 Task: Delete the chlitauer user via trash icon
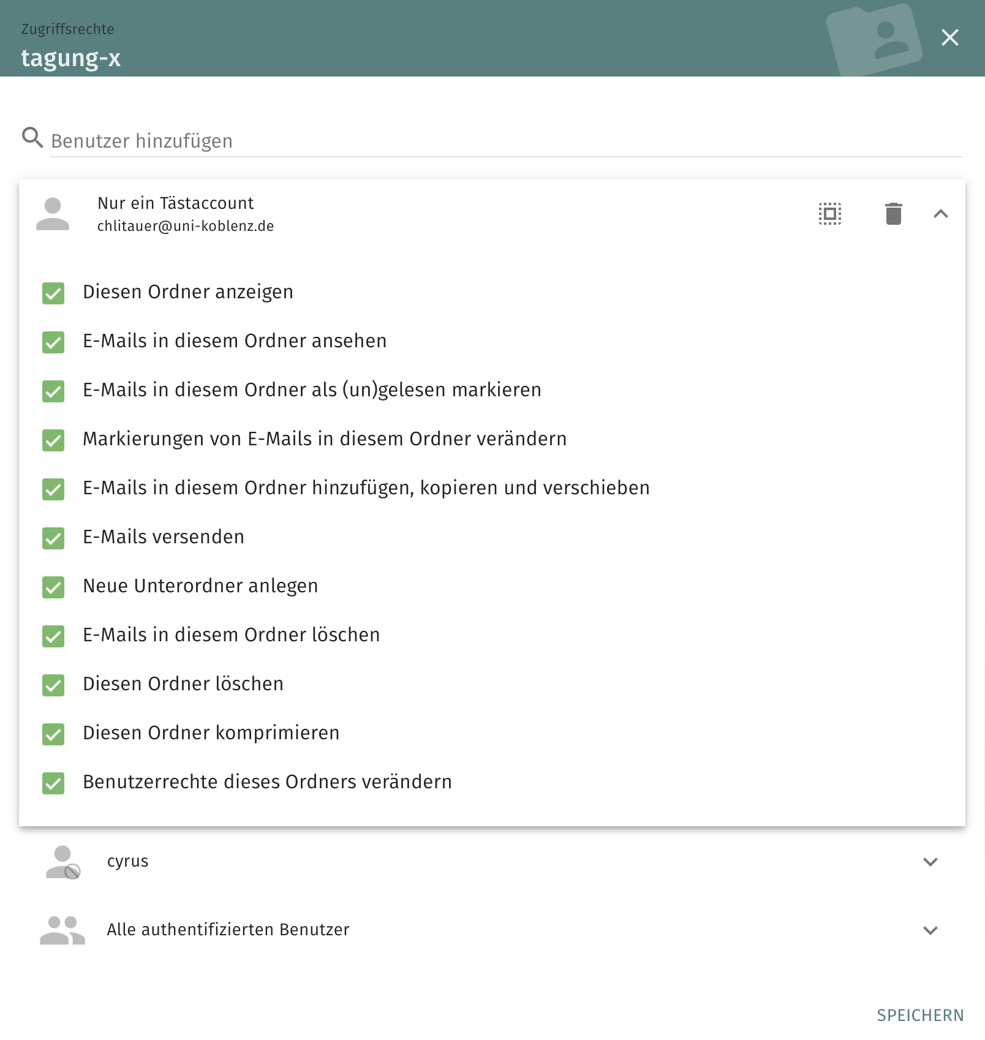pyautogui.click(x=894, y=214)
